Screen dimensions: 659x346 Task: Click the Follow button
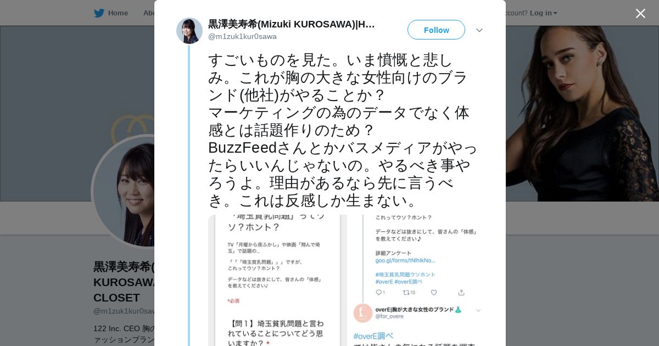pos(436,30)
